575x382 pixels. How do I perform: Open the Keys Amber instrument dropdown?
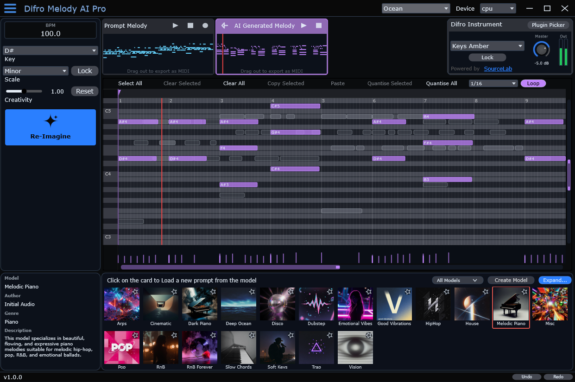coord(487,46)
